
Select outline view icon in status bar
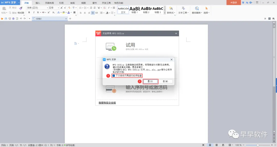[216, 145]
